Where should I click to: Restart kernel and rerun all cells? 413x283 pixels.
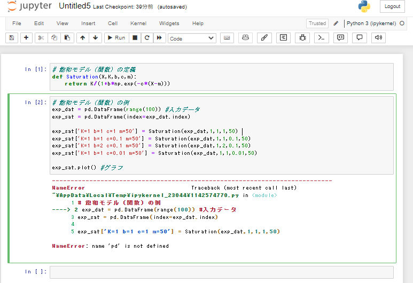[x=159, y=38]
